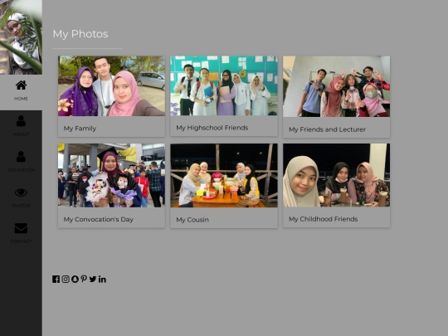Open the Twitter bird icon

point(93,279)
